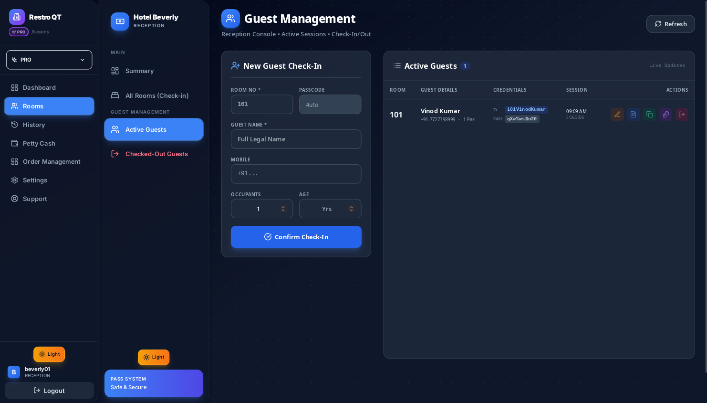Open the blue document icon for Vinod Kumar
Screen dimensions: 707x403
point(634,115)
